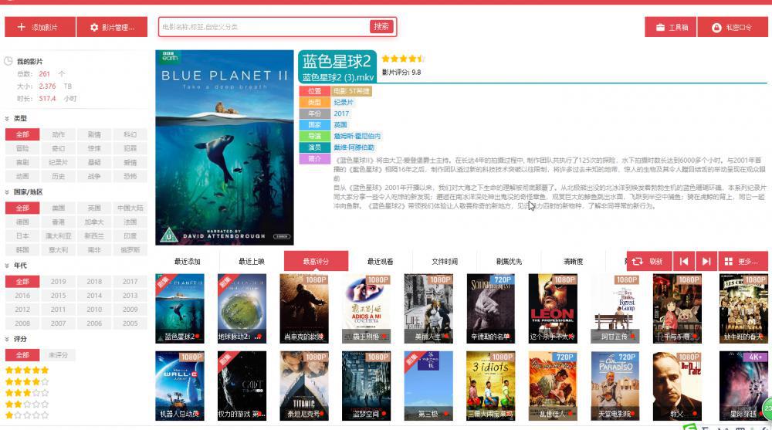Collapse the 类型 genre filter section
Image resolution: width=772 pixels, height=430 pixels.
coord(7,119)
